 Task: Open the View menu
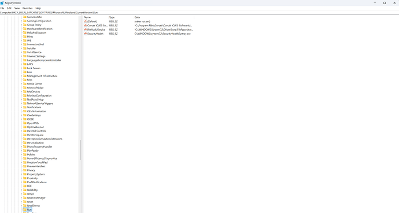pos(17,8)
